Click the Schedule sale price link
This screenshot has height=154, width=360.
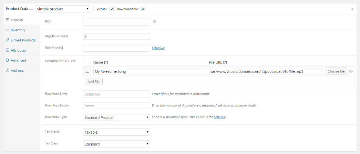[x=158, y=48]
